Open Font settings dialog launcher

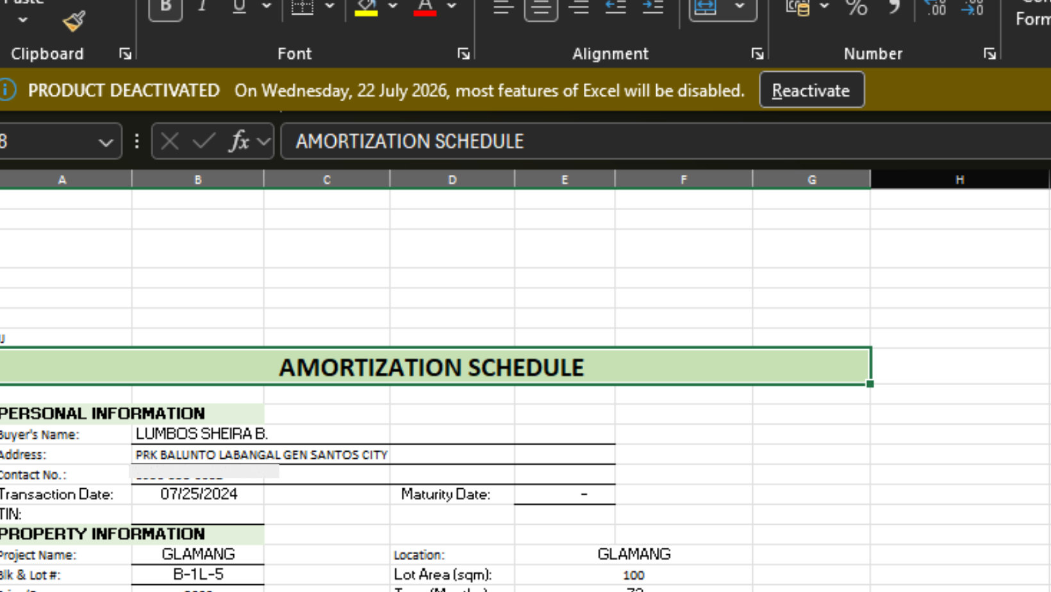463,54
